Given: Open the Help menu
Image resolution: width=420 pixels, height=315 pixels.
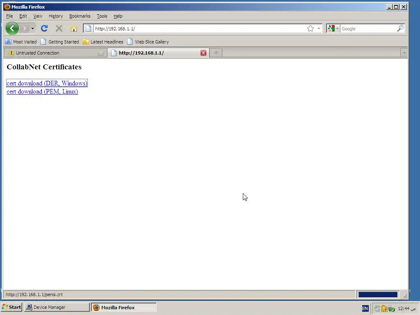Looking at the screenshot, I should click(x=118, y=16).
